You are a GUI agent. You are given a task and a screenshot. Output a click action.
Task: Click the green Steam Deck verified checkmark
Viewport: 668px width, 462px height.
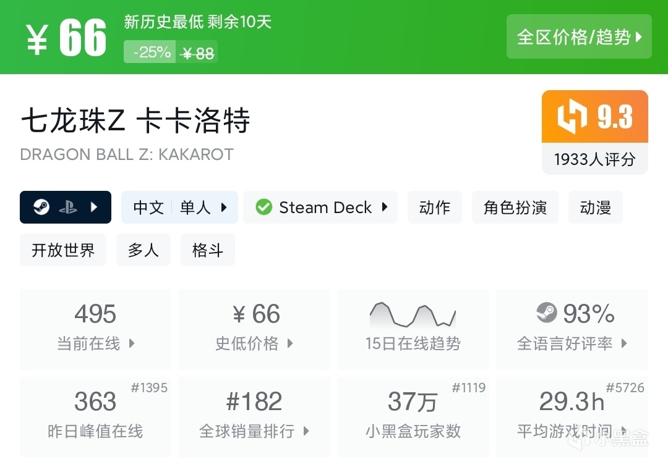click(264, 208)
